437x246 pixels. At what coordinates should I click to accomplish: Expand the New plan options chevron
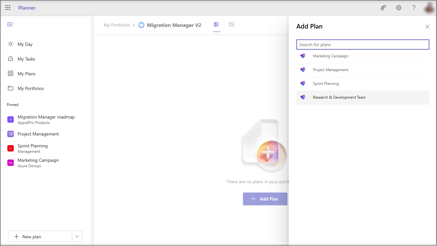pyautogui.click(x=77, y=236)
